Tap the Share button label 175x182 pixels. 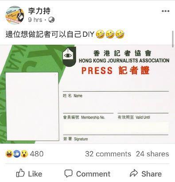[152, 174]
